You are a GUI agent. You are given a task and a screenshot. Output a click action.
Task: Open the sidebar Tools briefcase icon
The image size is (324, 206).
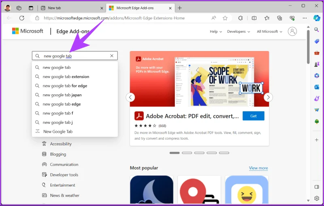[317, 53]
